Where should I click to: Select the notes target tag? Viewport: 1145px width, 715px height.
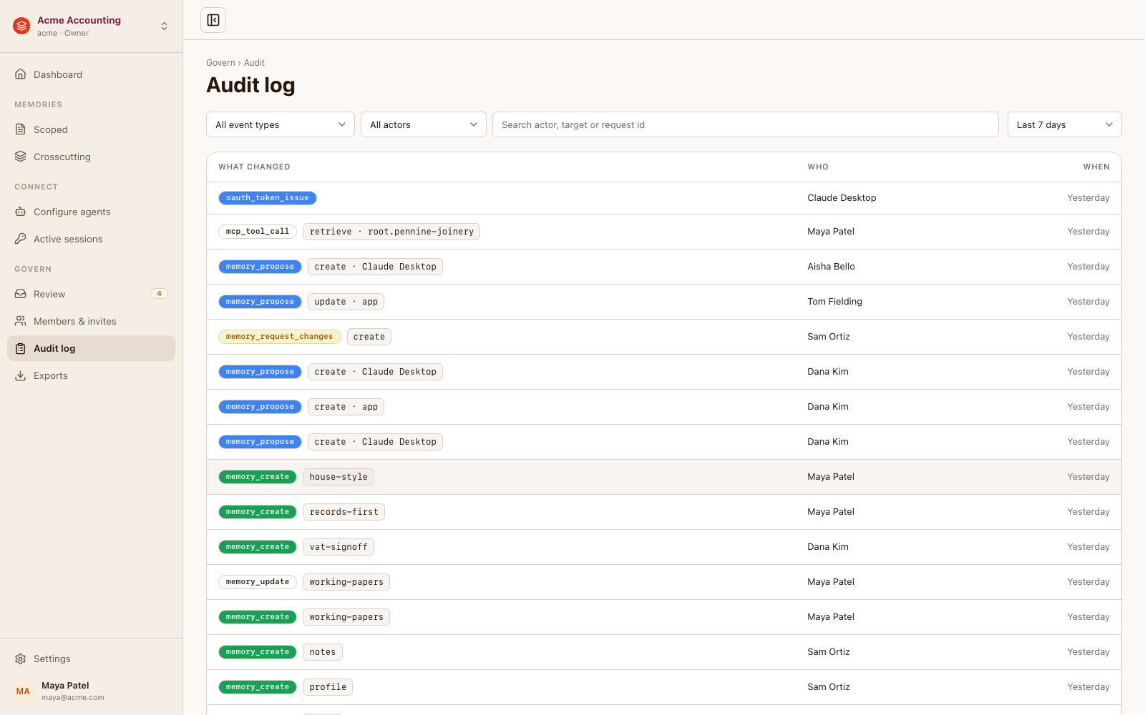pos(323,652)
